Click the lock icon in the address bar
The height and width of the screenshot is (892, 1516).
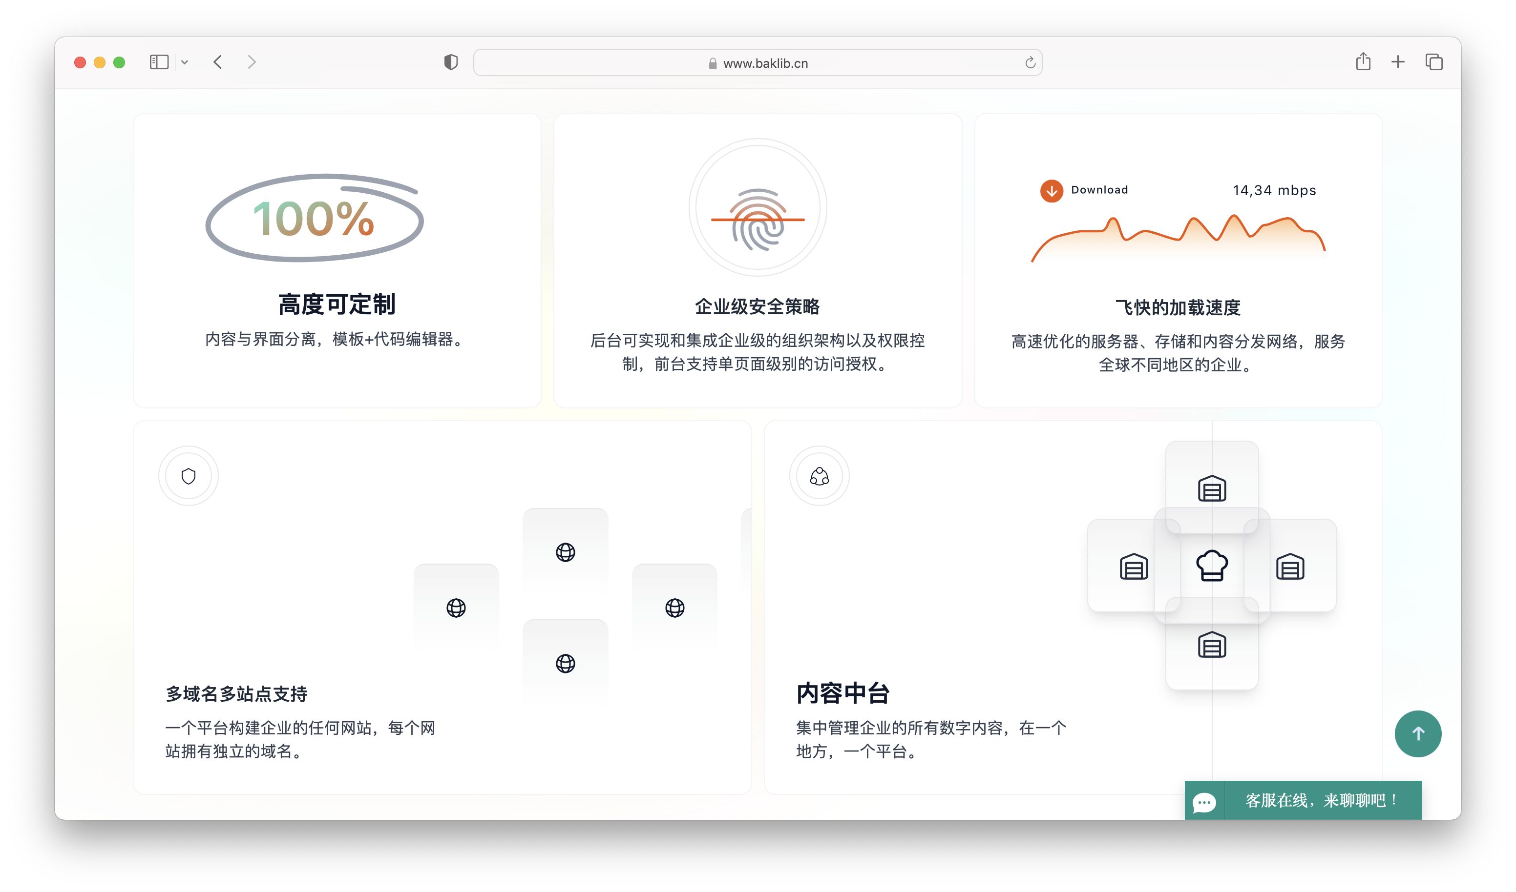712,63
